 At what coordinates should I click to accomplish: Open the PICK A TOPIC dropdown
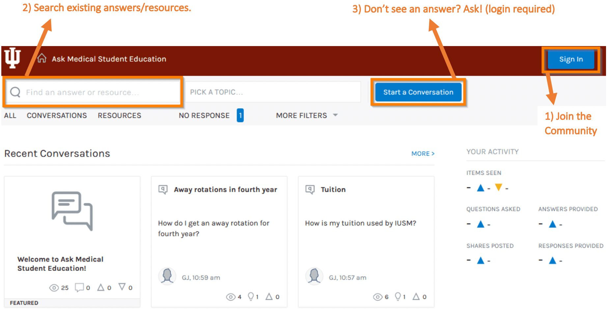pyautogui.click(x=273, y=92)
